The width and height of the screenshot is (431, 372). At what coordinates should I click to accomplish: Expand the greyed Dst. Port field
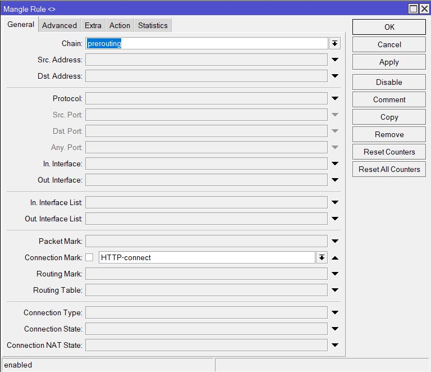(x=335, y=131)
